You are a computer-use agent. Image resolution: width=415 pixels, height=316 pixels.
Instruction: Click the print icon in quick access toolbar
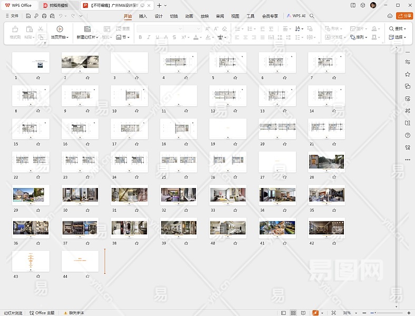pyautogui.click(x=43, y=16)
